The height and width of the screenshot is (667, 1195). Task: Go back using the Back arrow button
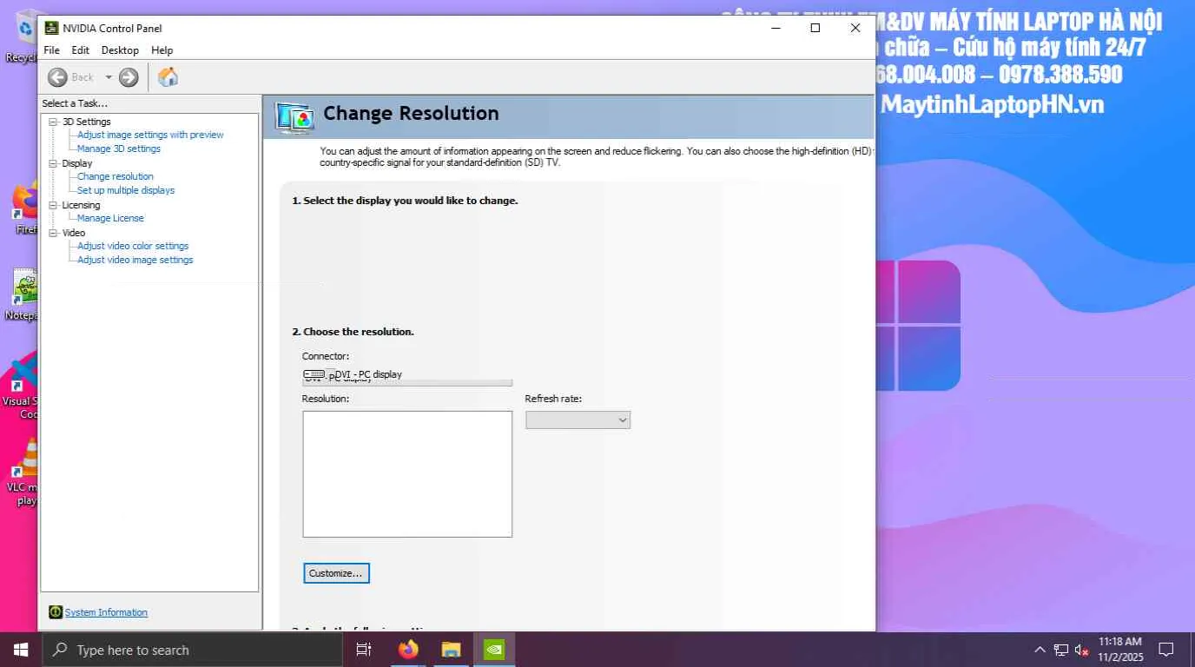click(x=58, y=77)
